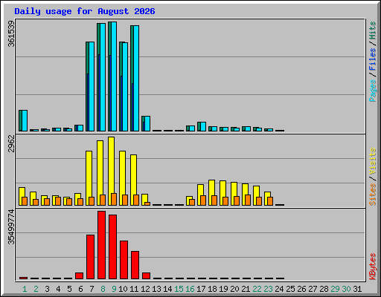Click day 29 on the x-axis

[x=335, y=289]
